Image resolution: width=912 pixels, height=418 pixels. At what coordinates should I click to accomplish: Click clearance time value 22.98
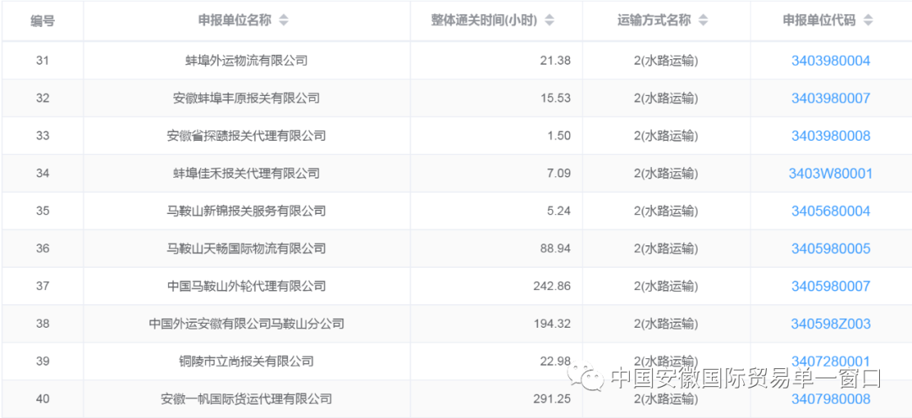(x=556, y=361)
